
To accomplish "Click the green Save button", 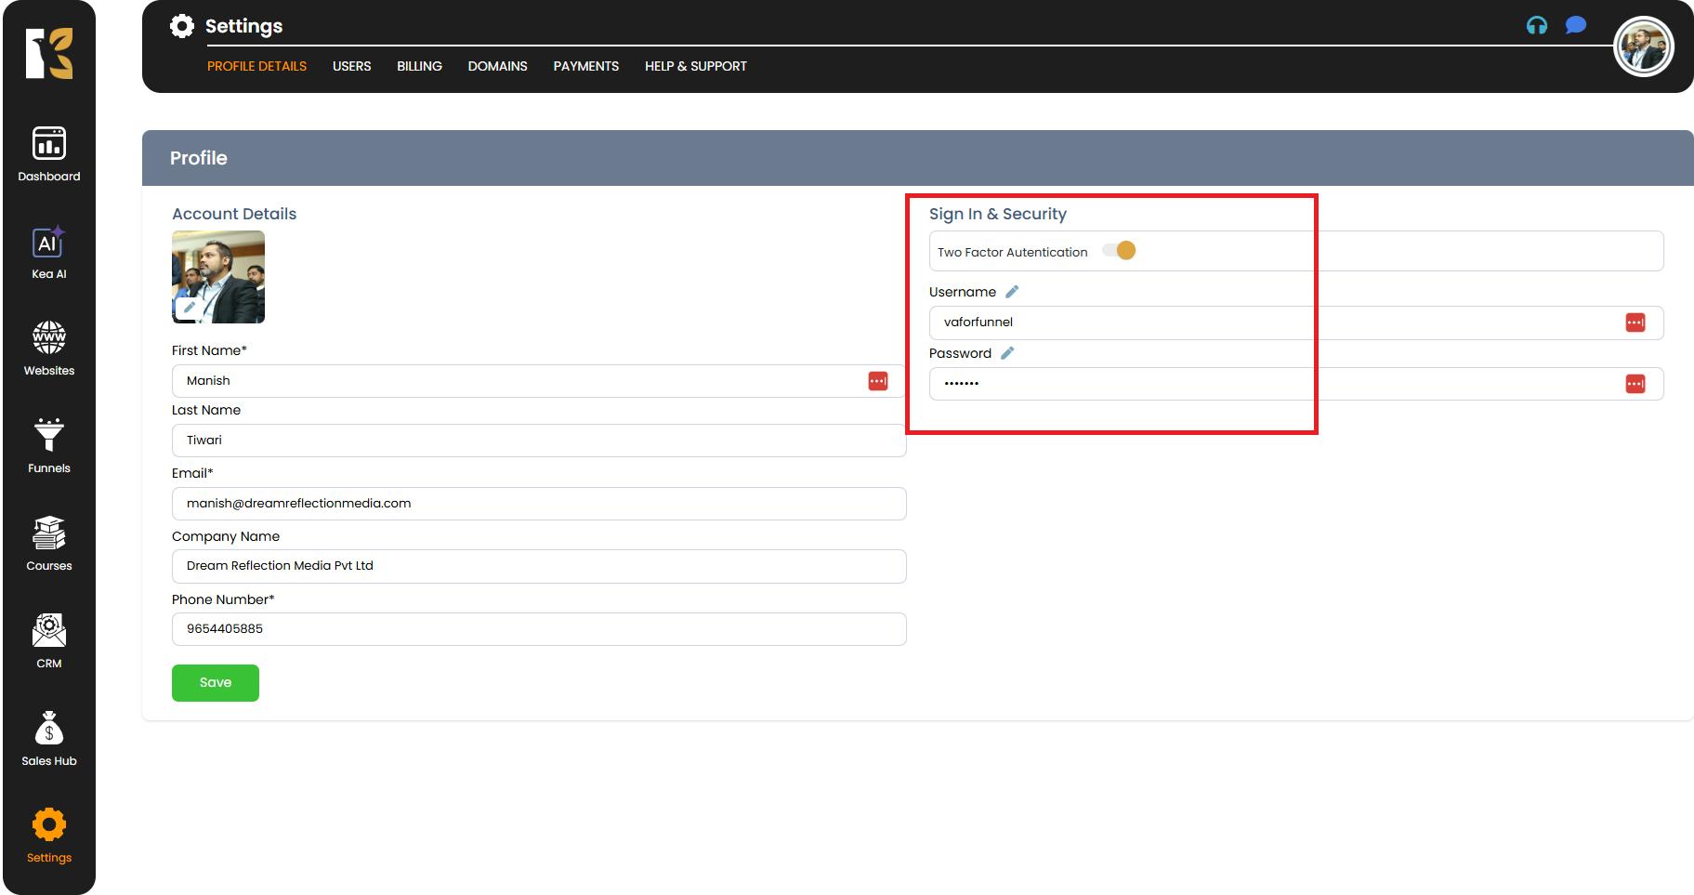I will click(216, 683).
